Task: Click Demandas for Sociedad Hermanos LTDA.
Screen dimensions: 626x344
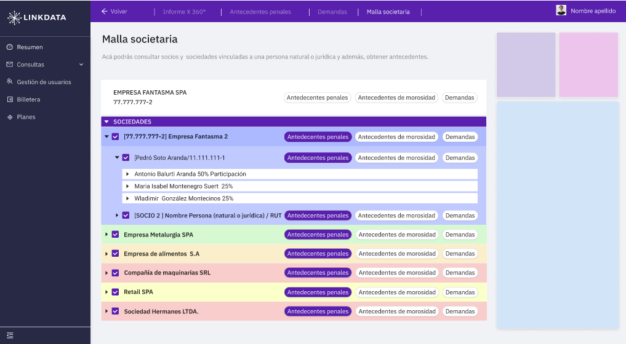Action: click(460, 311)
